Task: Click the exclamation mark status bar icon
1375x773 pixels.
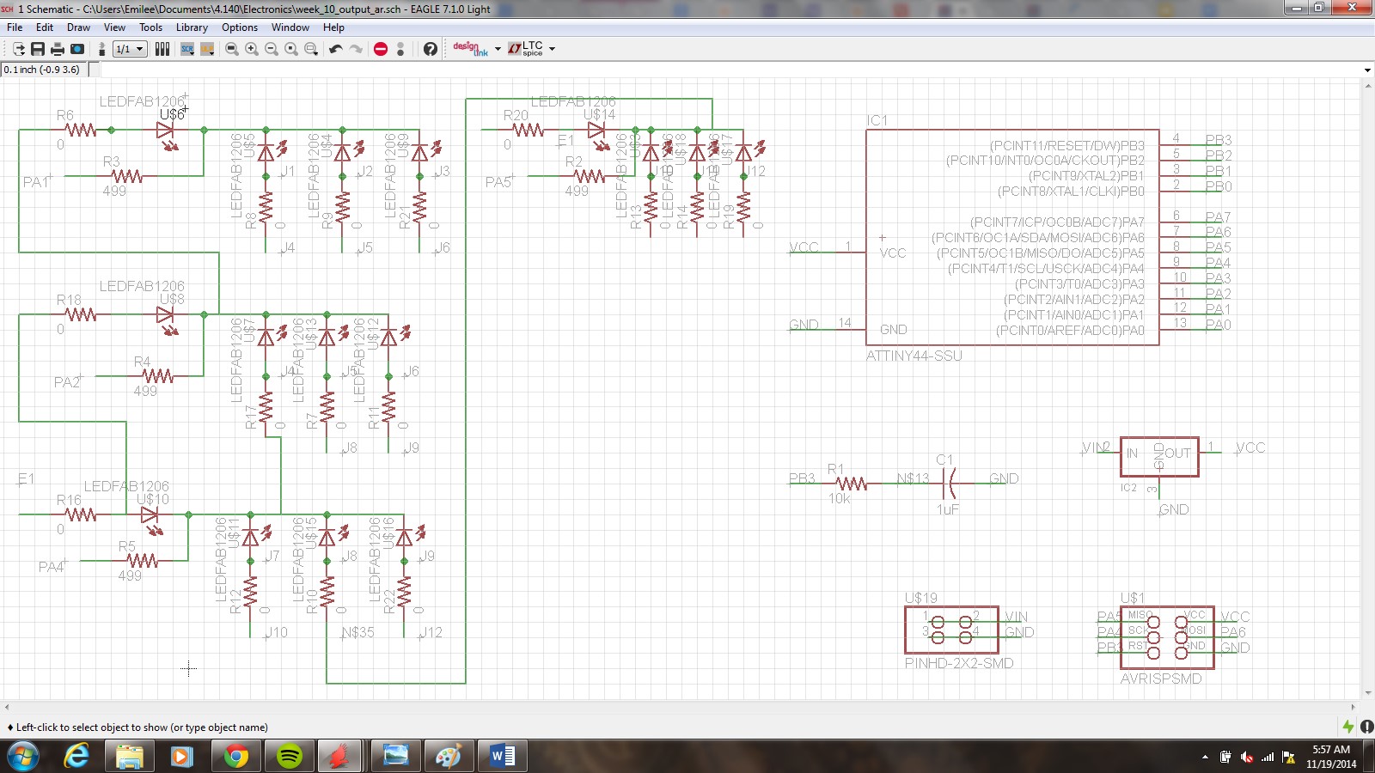Action: point(1366,727)
